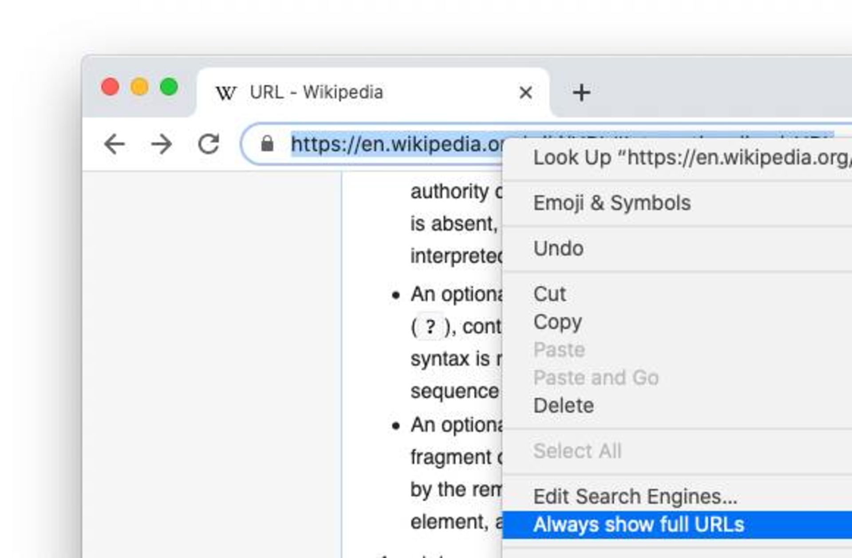Select the Copy menu item

click(x=557, y=322)
